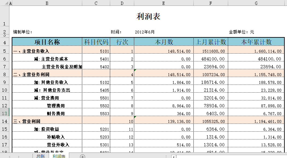Select the 利润表 sheet tab
Screen dimensions: 287x158
pyautogui.click(x=59, y=156)
